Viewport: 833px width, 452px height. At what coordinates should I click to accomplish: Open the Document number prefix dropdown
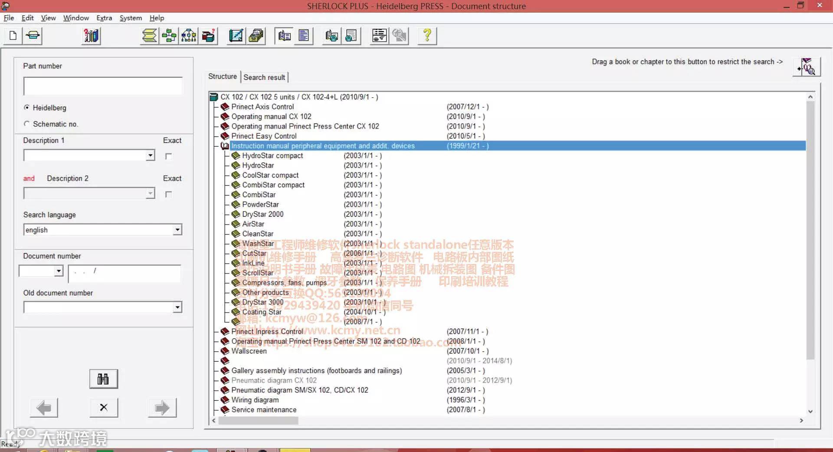(x=59, y=271)
